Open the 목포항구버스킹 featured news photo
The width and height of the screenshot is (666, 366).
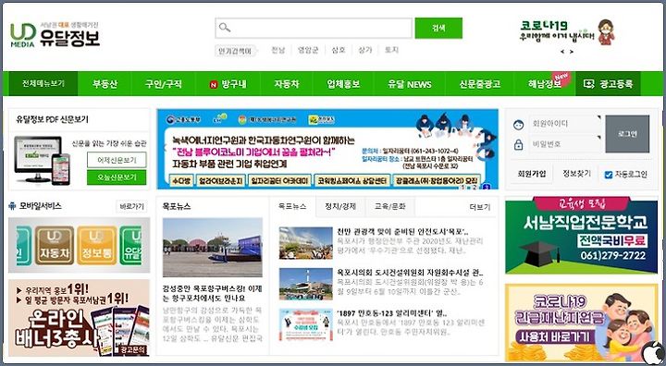(x=213, y=248)
